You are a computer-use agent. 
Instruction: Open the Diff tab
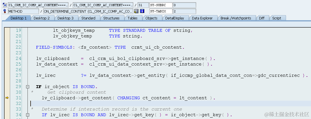[262, 18]
